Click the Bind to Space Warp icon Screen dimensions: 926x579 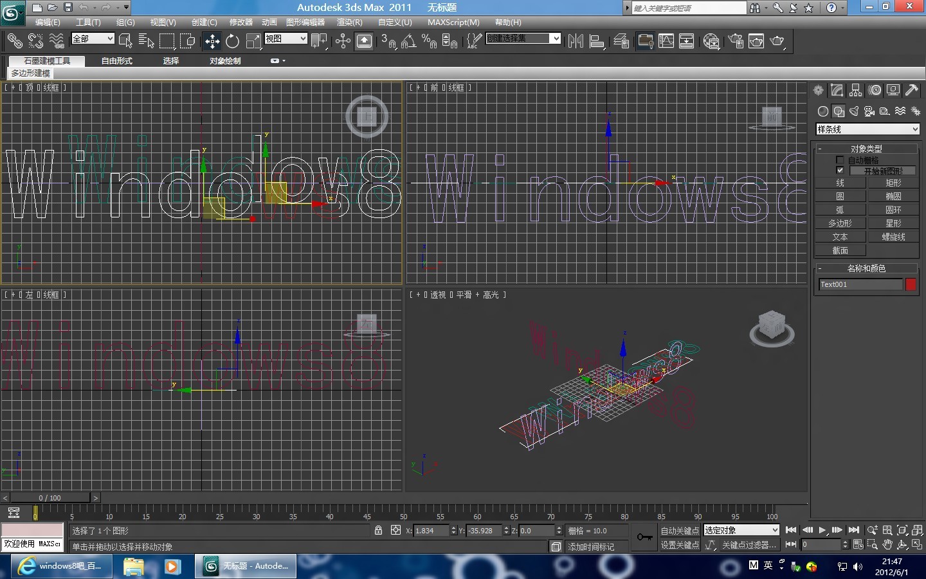[x=57, y=41]
